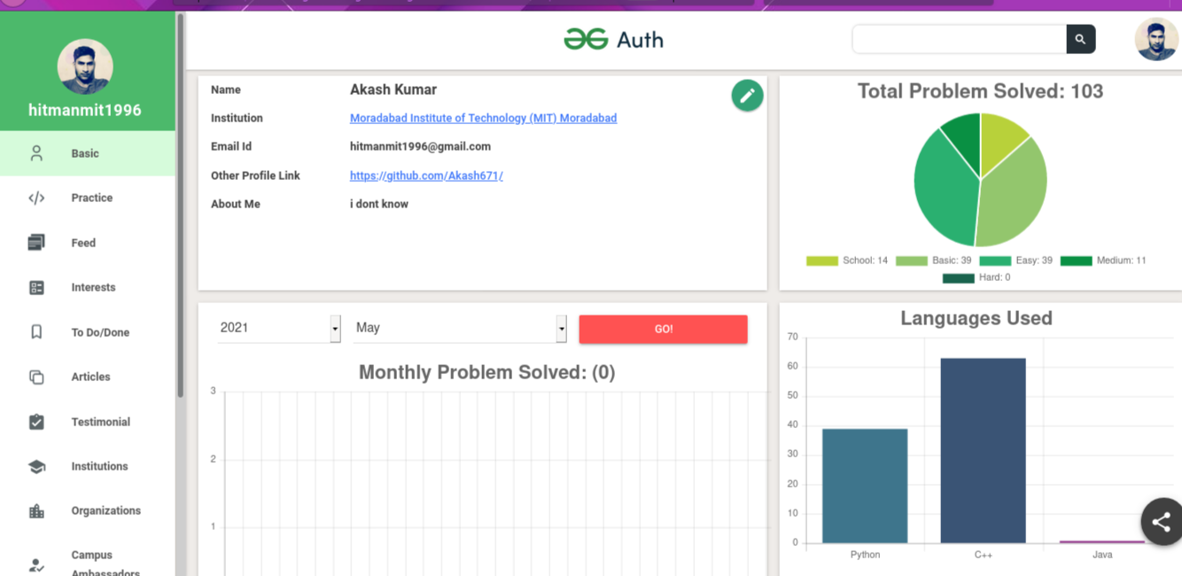Open the month dropdown showing May

(459, 328)
